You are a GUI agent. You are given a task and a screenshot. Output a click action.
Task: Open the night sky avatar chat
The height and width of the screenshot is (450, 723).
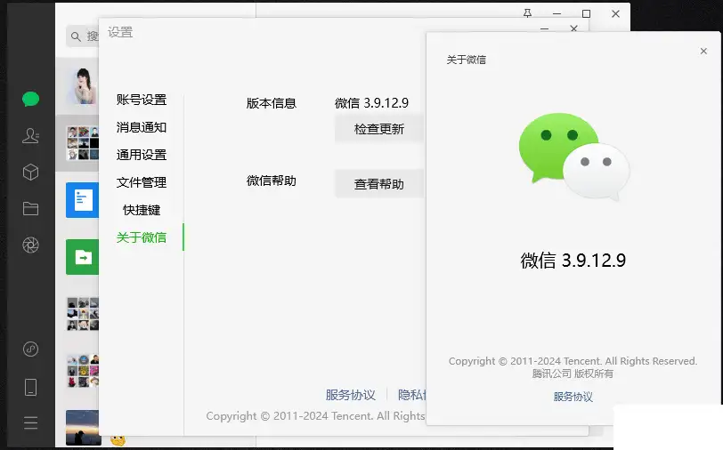pyautogui.click(x=83, y=428)
